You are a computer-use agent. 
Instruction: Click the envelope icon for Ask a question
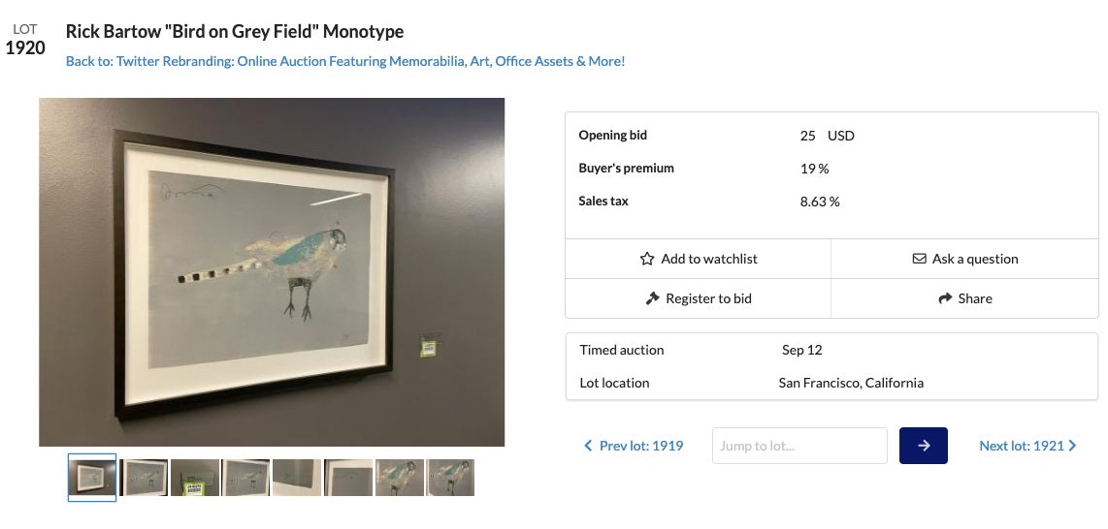point(919,260)
